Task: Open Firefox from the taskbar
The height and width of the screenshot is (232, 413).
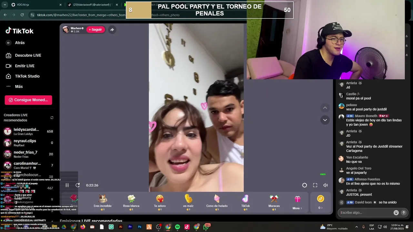Action: tap(83, 227)
